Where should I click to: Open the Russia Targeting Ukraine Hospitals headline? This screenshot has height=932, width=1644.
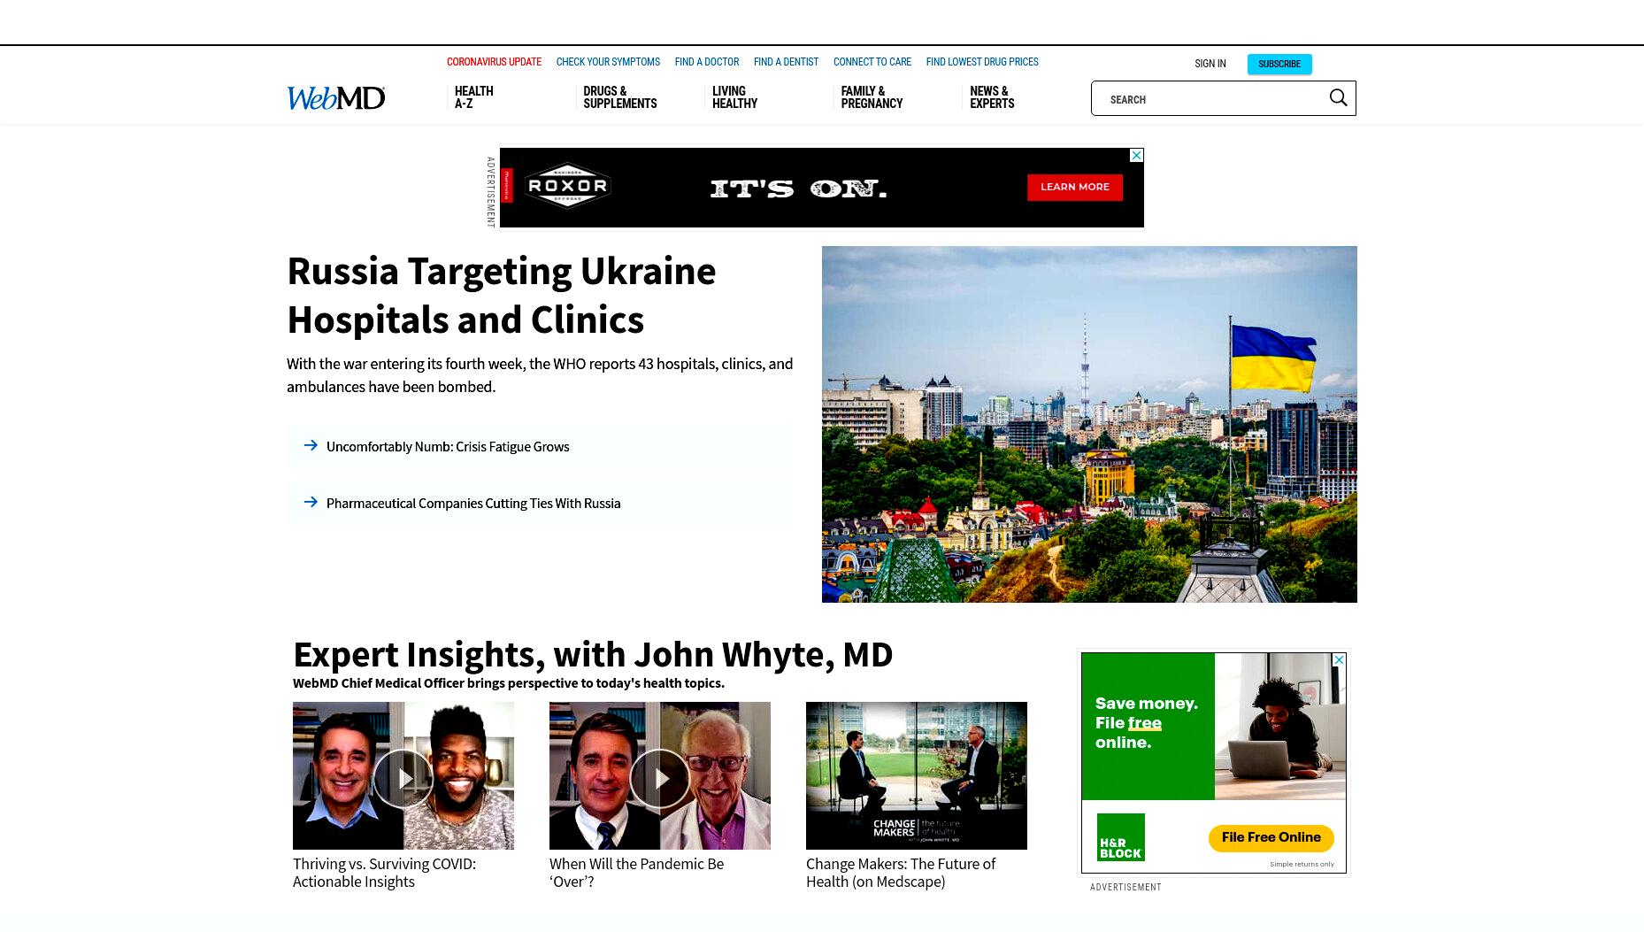501,295
